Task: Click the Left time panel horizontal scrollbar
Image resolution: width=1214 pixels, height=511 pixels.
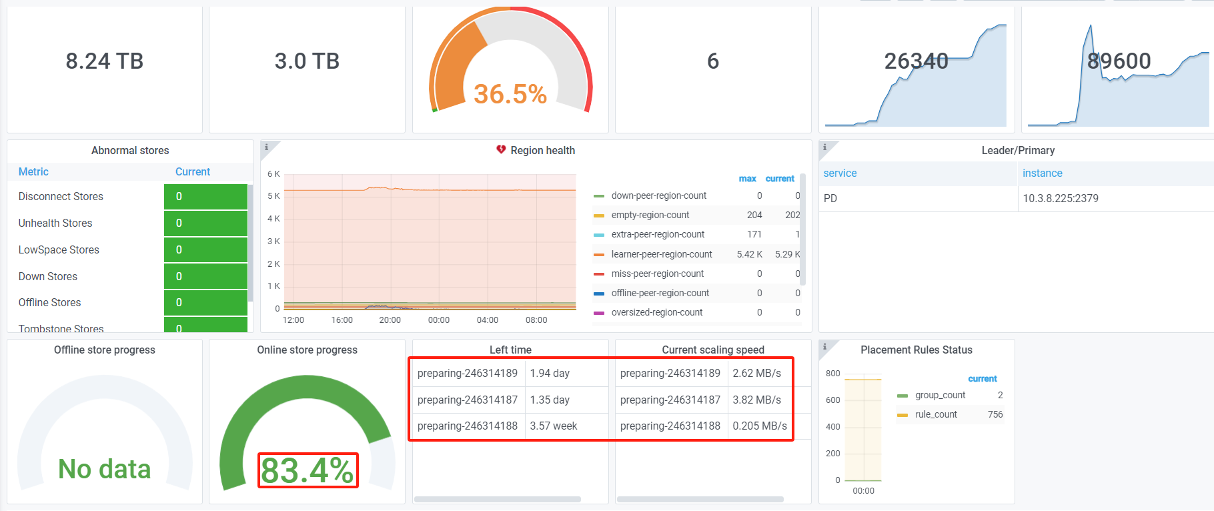Action: pos(497,499)
